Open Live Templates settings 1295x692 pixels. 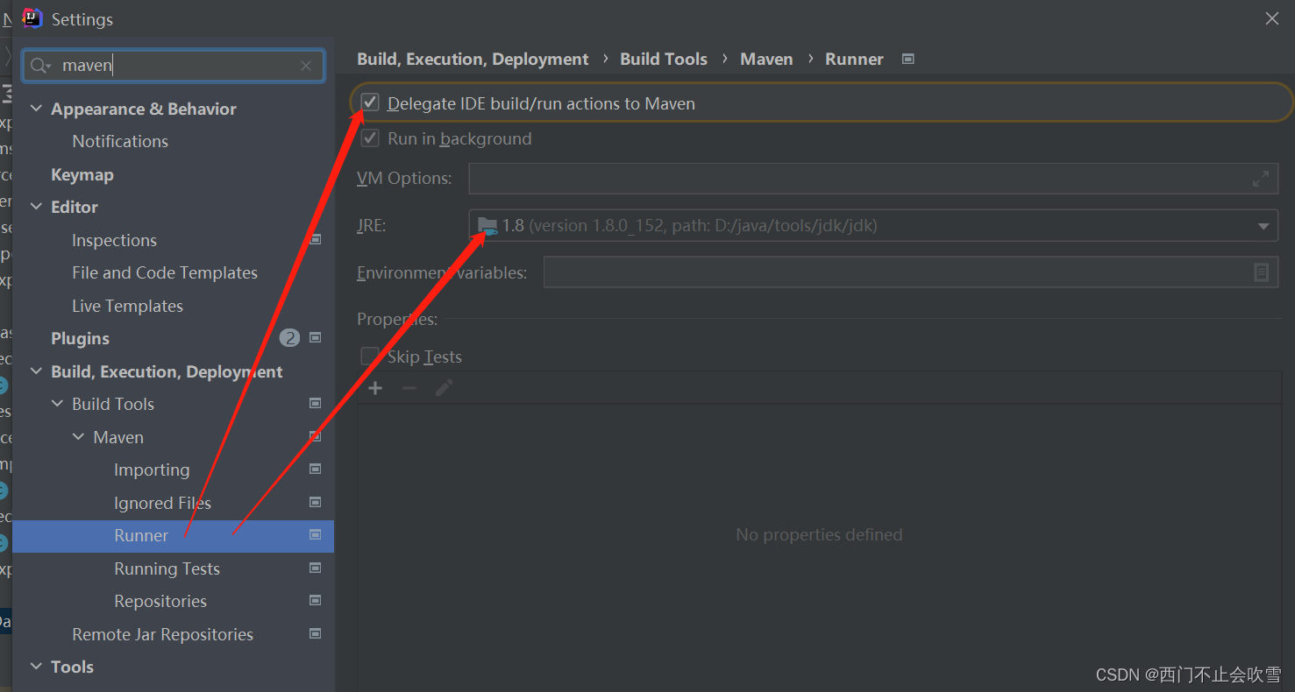click(127, 306)
